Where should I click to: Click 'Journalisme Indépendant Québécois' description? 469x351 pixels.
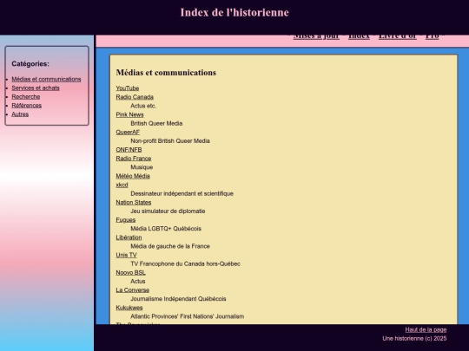[x=178, y=299]
